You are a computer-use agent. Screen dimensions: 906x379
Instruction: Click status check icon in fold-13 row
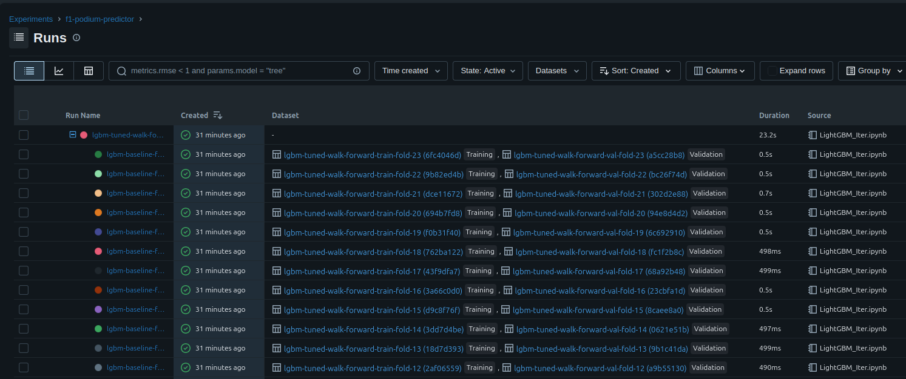[186, 348]
